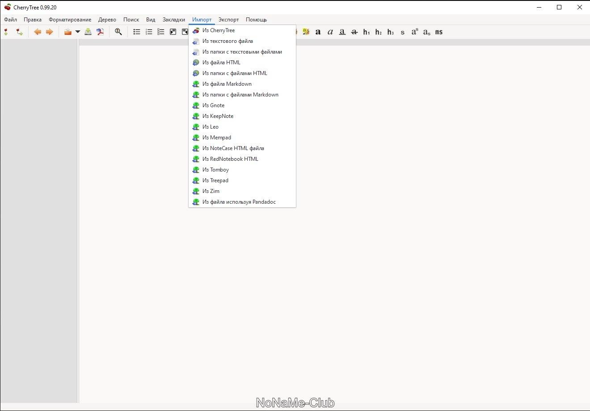Choose import Из Zim
The height and width of the screenshot is (411, 590).
coord(242,191)
